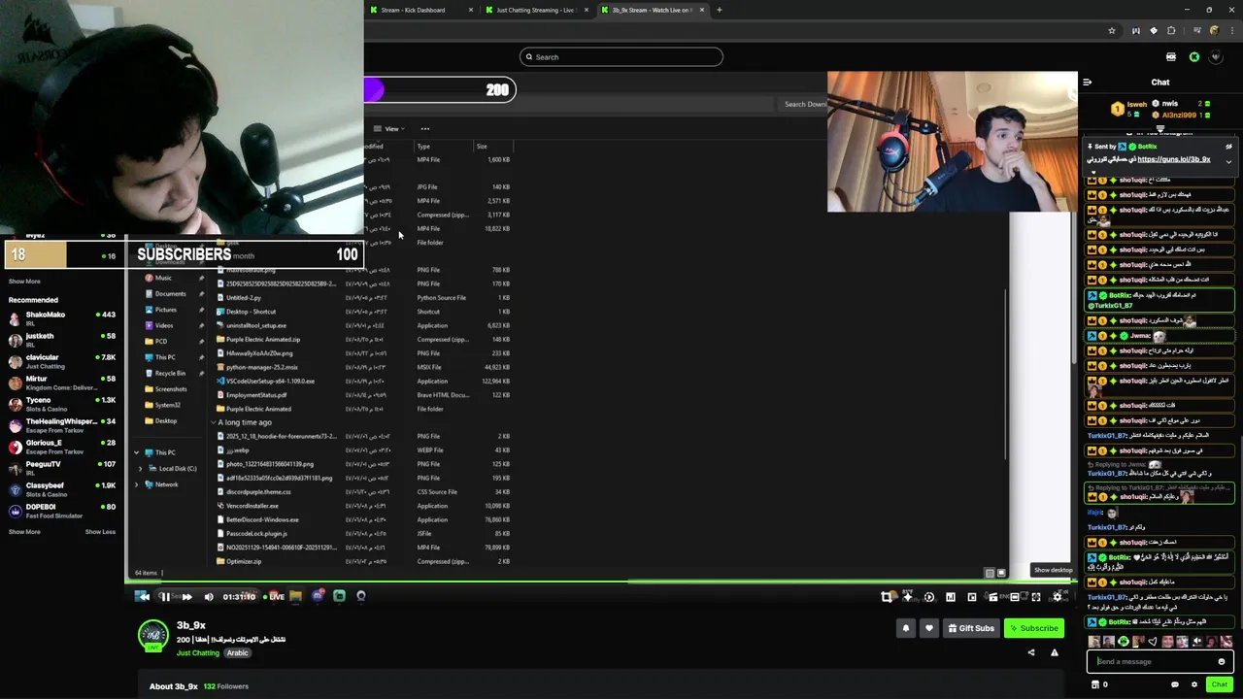The height and width of the screenshot is (699, 1243).
Task: Open Tyceno recommended channel
Action: click(x=62, y=404)
